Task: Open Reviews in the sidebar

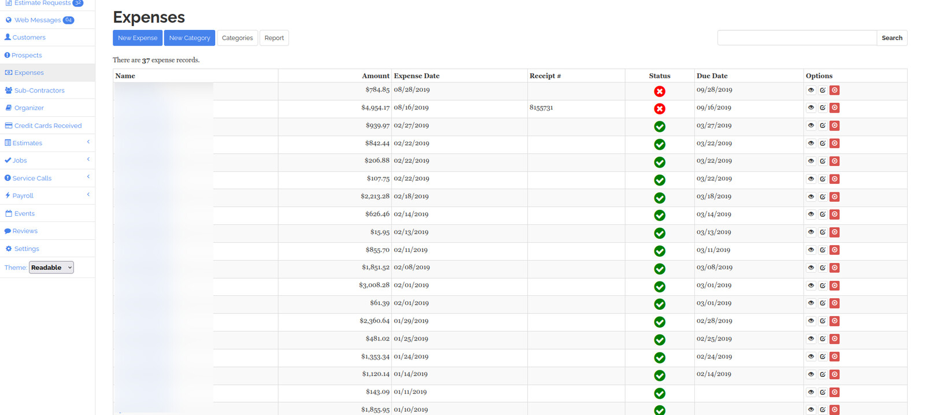Action: (x=25, y=231)
